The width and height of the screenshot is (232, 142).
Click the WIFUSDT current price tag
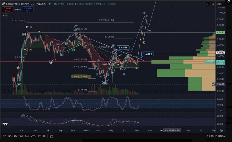click(210, 61)
